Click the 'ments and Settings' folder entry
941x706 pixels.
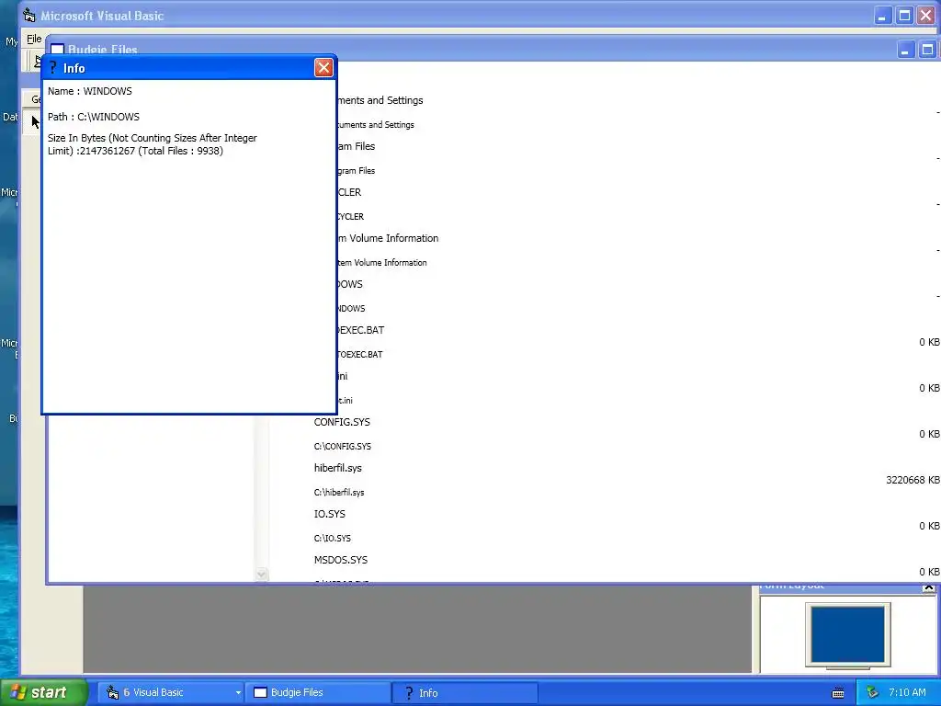(x=380, y=100)
